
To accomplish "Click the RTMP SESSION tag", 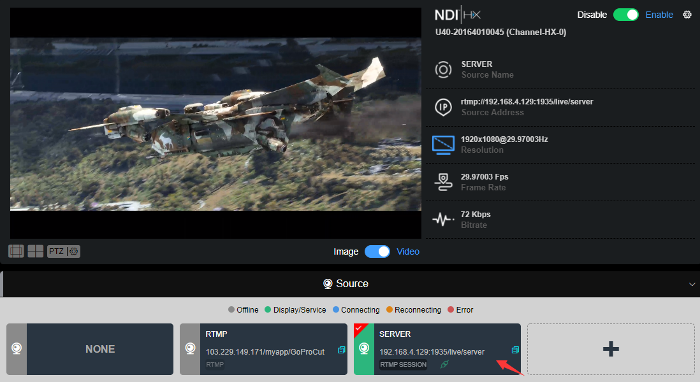I will pyautogui.click(x=403, y=365).
